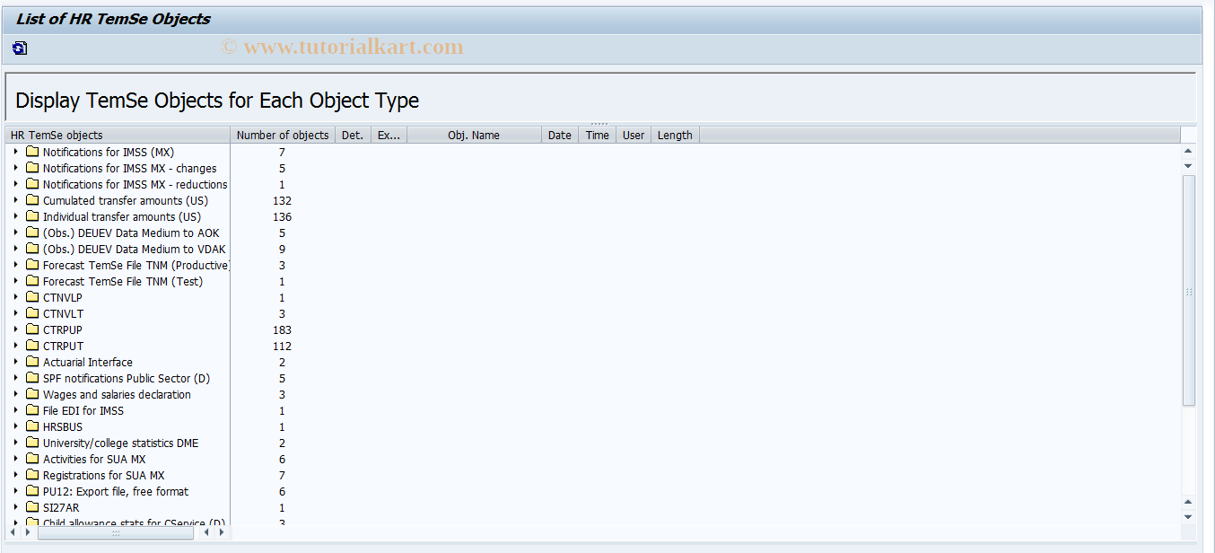Viewport: 1215px width, 553px height.
Task: Expand the Cumulated transfer amounts (US) node
Action: pos(14,200)
